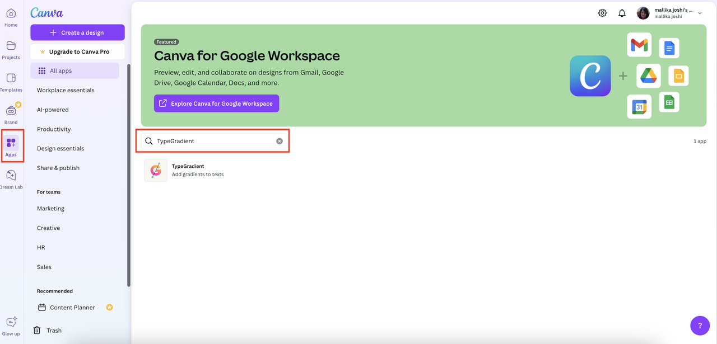Open the Dream Lab icon

11,176
